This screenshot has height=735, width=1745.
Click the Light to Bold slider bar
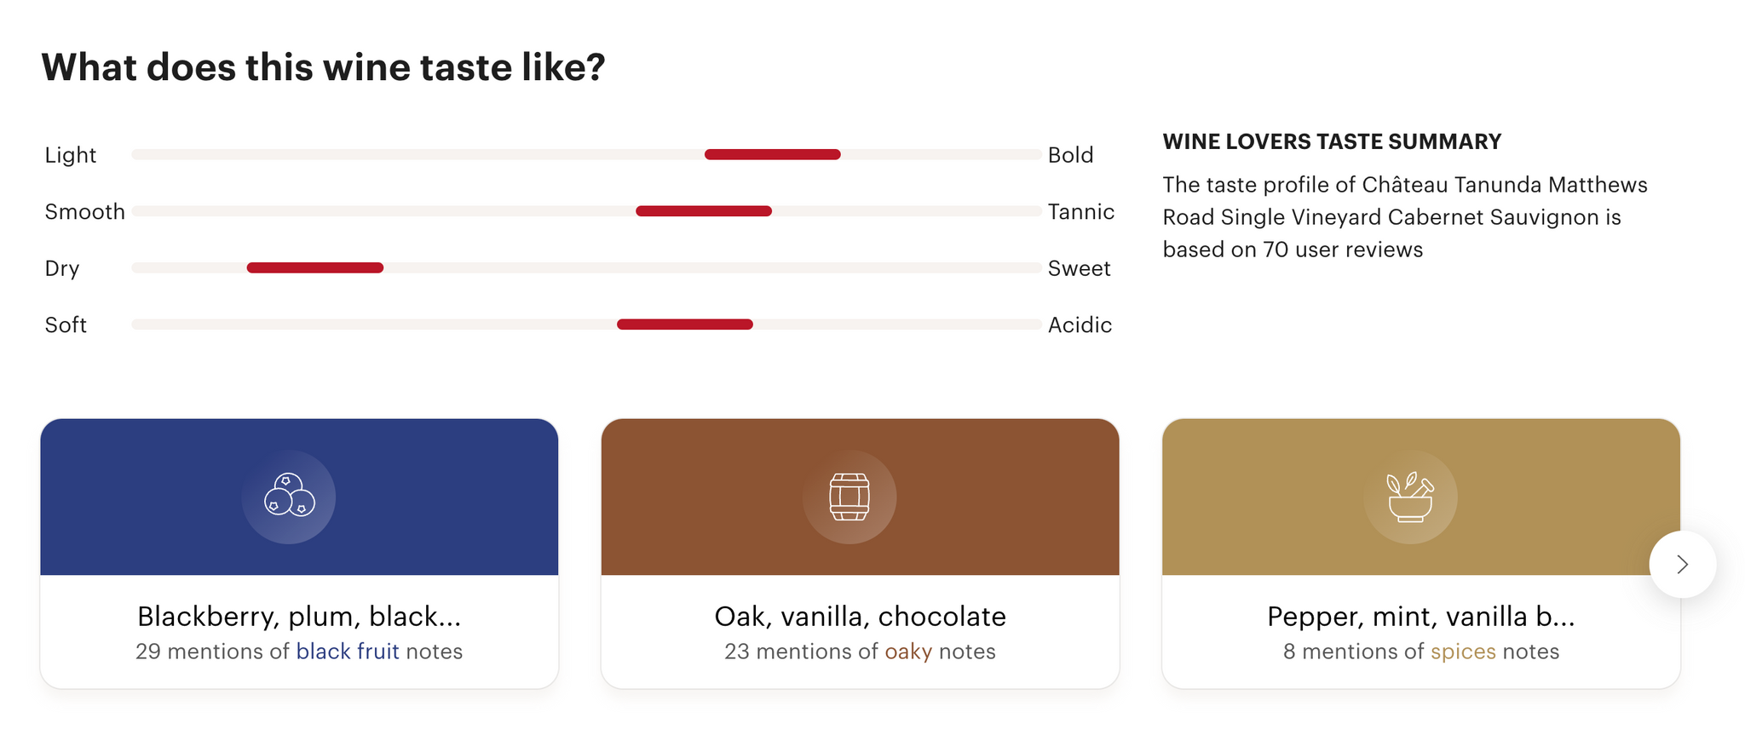[586, 154]
